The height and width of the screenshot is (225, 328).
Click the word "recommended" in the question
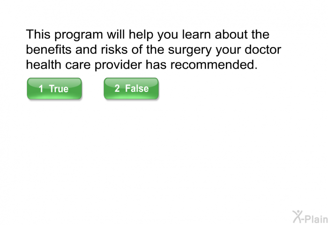point(214,65)
